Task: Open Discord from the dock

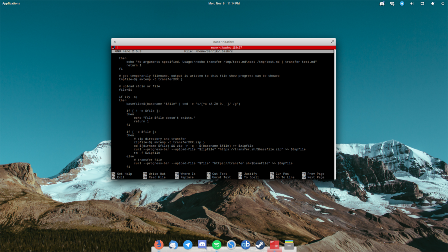Action: [x=202, y=245]
